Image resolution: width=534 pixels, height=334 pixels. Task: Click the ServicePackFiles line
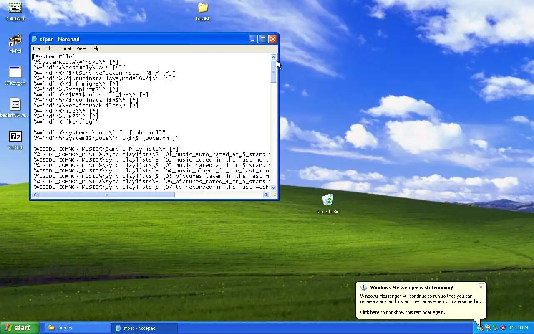tap(87, 106)
